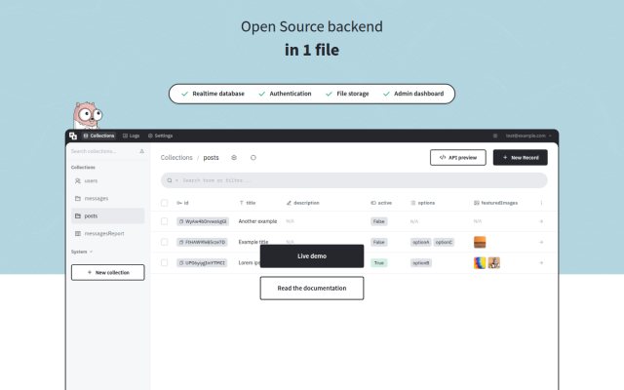Open the column visibility three-dots menu
Screen dimensions: 624x390
point(541,203)
